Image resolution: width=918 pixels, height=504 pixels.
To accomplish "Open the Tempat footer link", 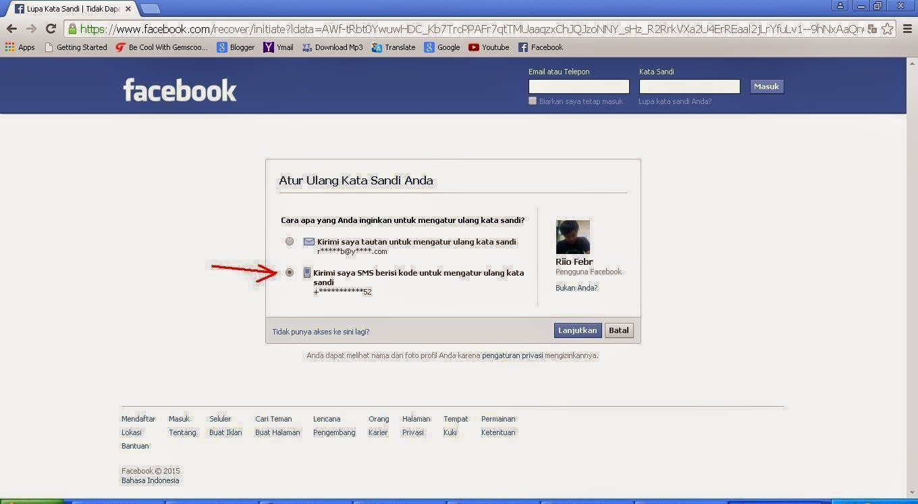I will pos(456,419).
